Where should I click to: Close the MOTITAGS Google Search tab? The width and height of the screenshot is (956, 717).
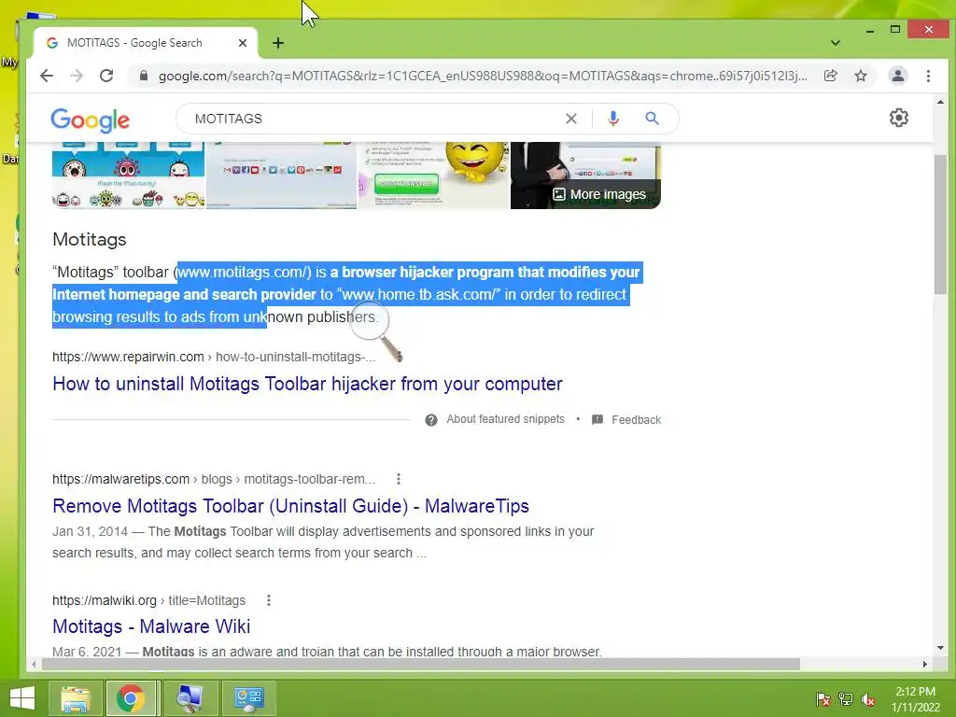point(243,43)
